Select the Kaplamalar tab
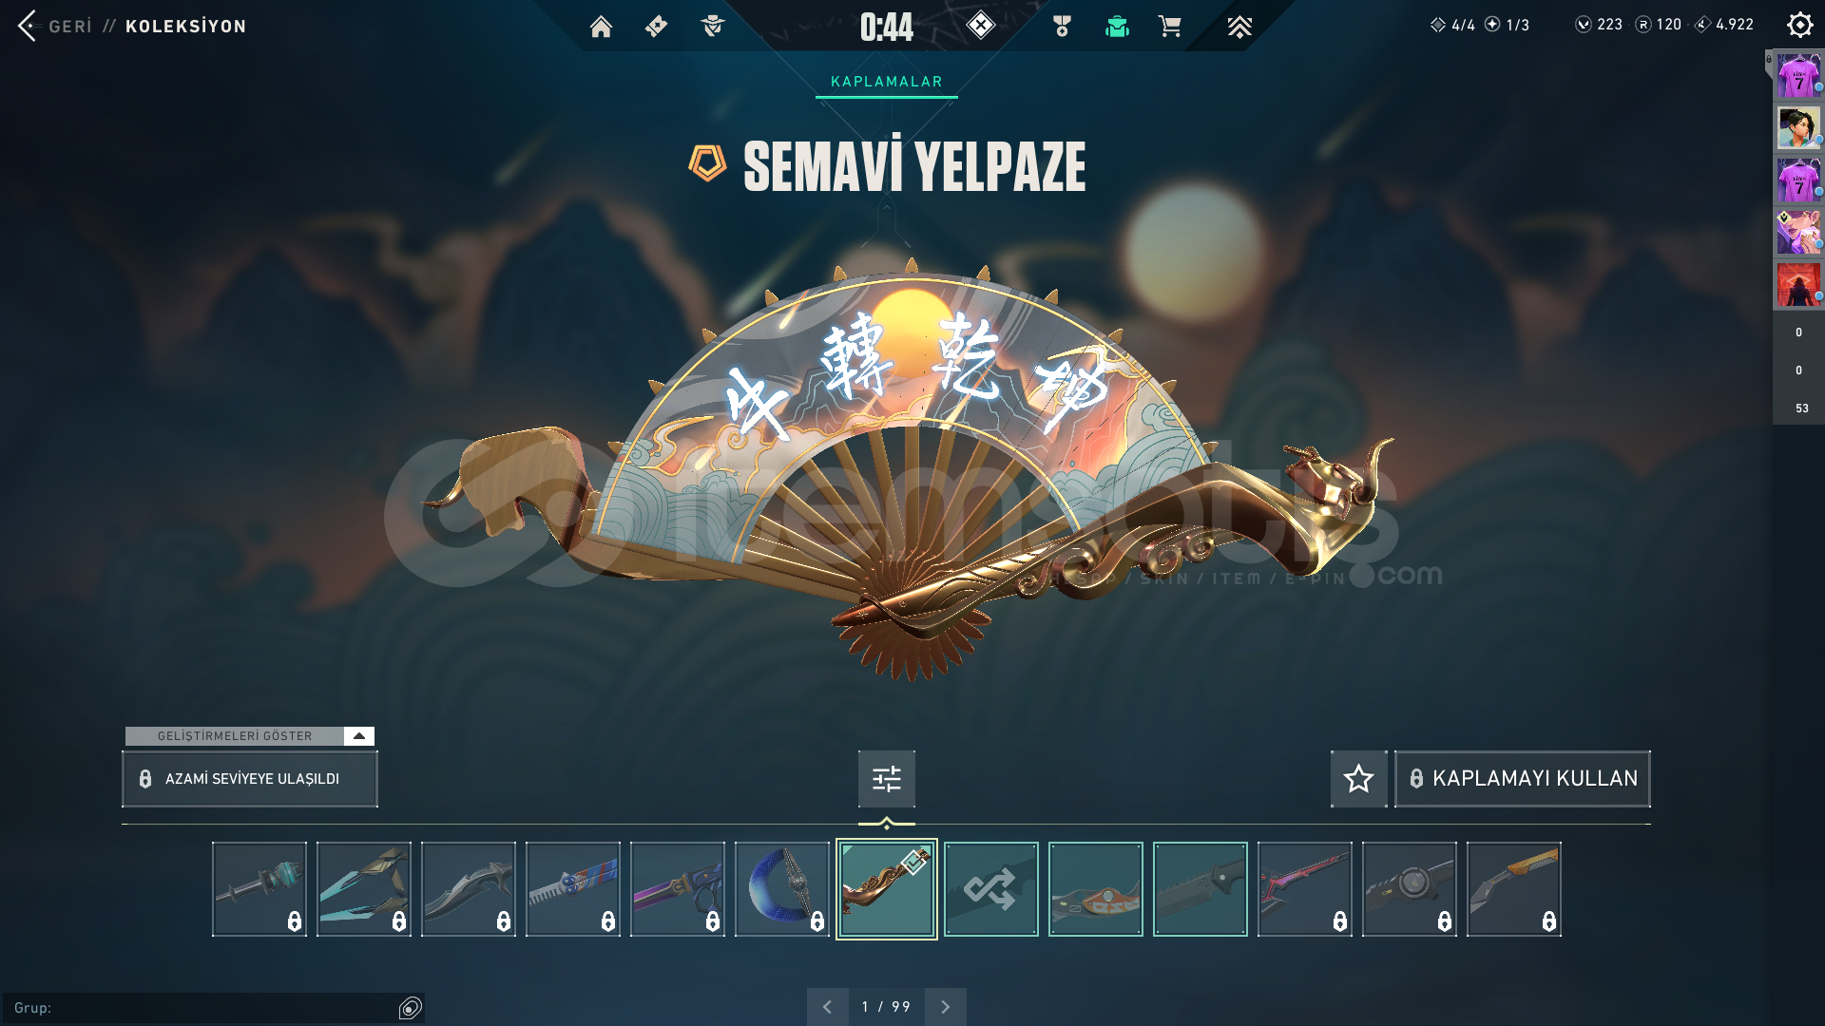The height and width of the screenshot is (1026, 1825). pyautogui.click(x=887, y=82)
